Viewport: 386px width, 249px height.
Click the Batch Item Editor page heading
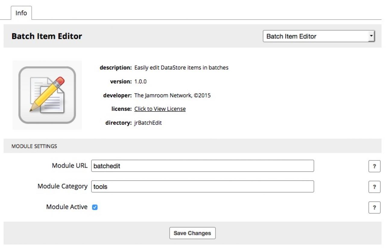point(47,36)
